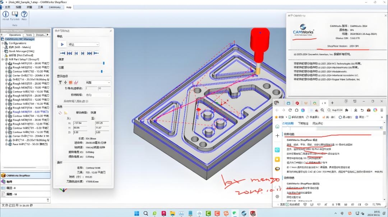Select the Drill2 operation row
The height and width of the screenshot is (217, 388).
[x=31, y=79]
